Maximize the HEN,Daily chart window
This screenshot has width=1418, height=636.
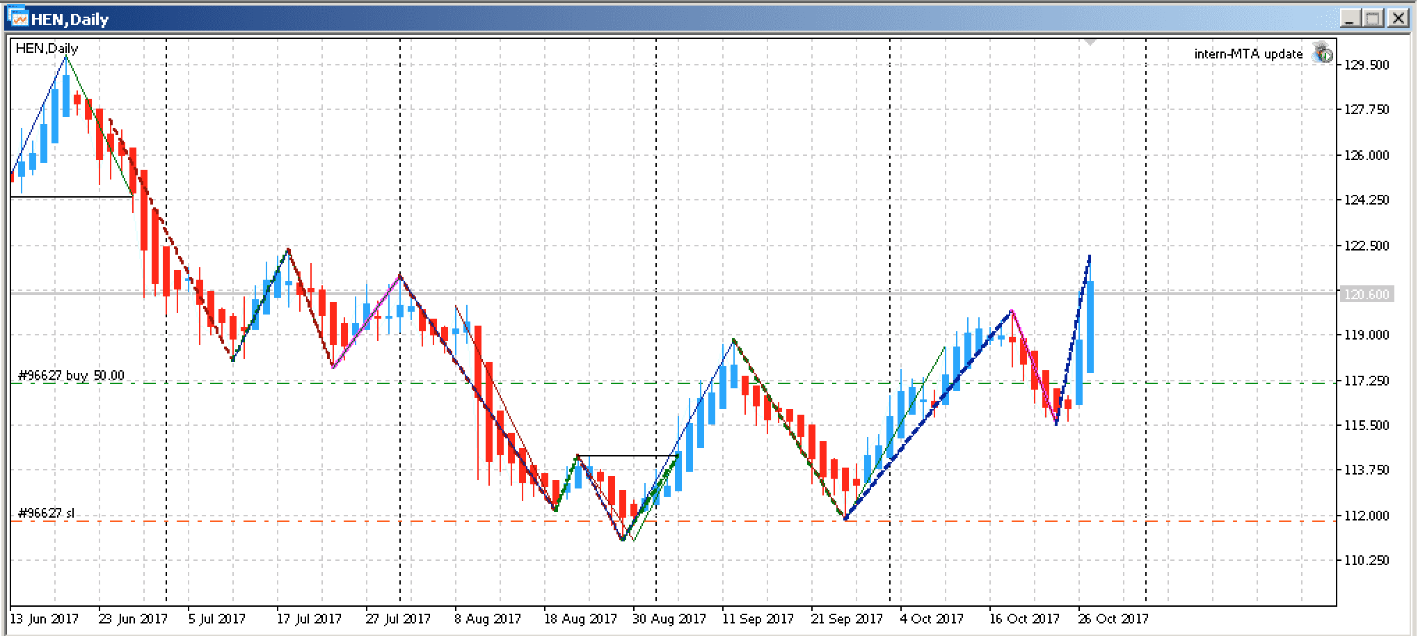(1373, 18)
